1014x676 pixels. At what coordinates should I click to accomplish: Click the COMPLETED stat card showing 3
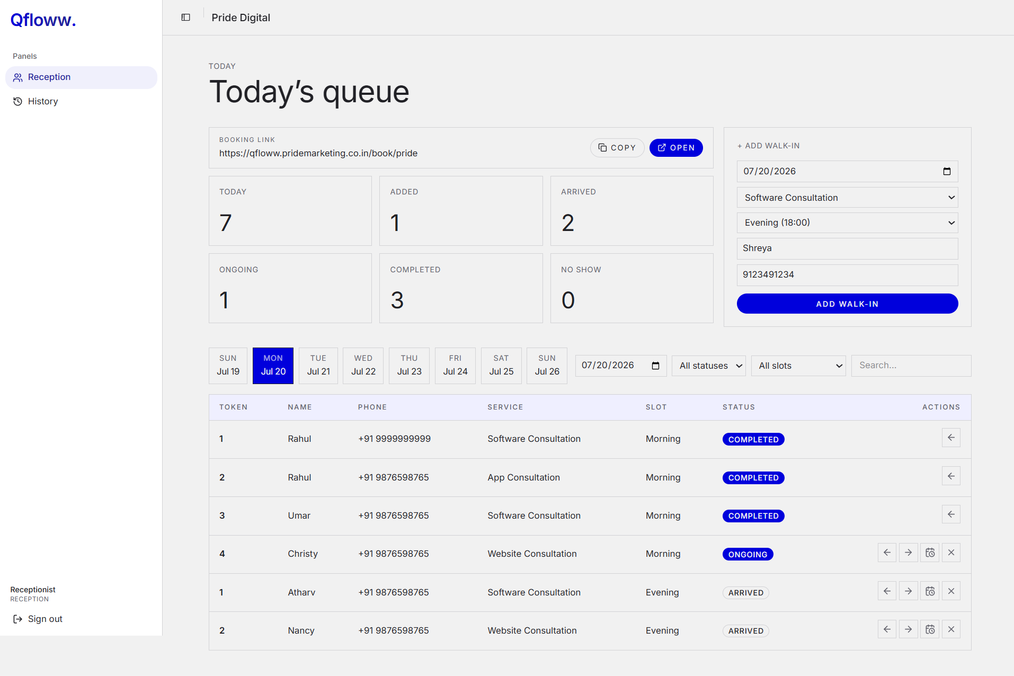(x=461, y=288)
